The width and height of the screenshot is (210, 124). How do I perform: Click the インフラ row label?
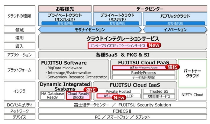point(20,91)
